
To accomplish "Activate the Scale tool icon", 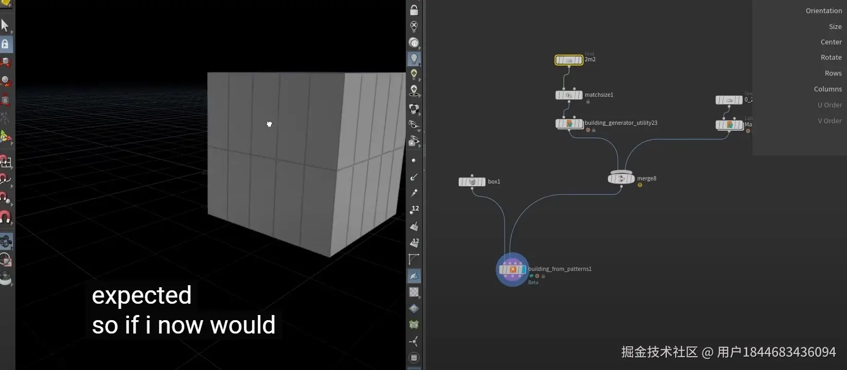I will click(6, 99).
